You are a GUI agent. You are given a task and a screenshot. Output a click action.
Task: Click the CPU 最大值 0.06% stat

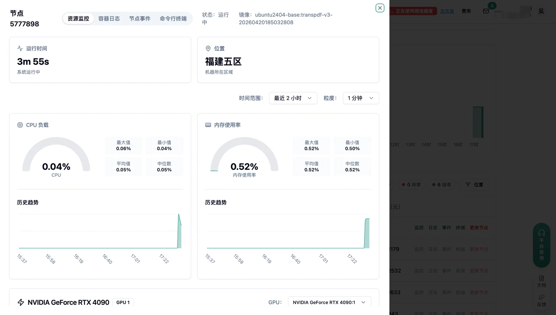[x=124, y=145]
